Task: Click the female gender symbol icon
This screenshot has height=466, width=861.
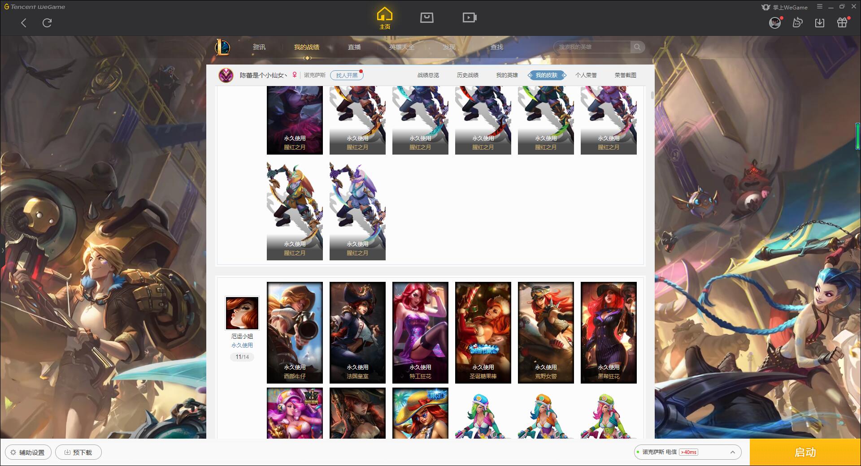Action: point(295,75)
